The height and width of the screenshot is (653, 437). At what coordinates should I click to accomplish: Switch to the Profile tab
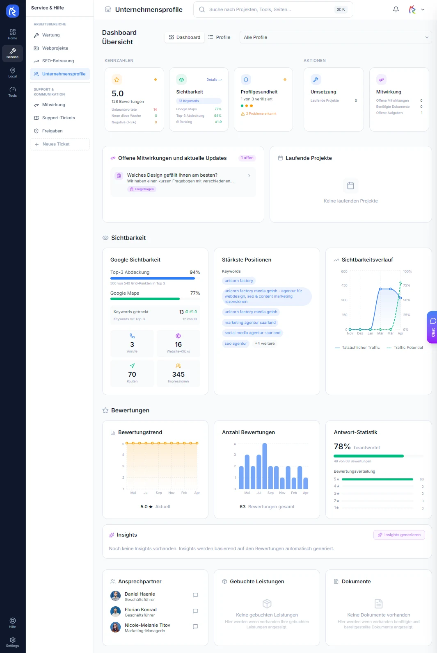point(219,37)
